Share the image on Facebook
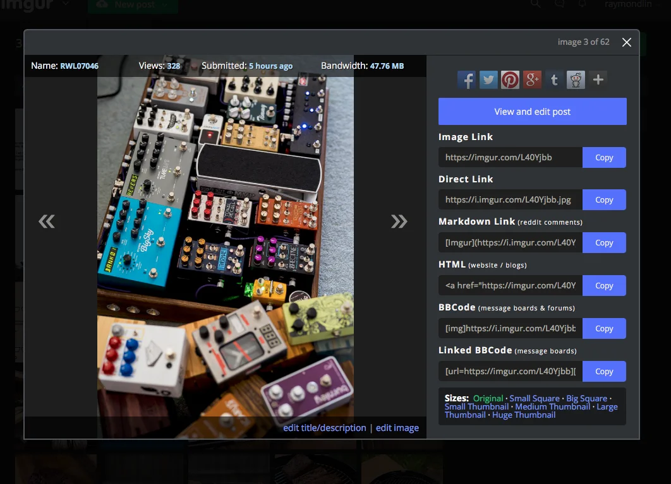671x484 pixels. [x=466, y=80]
